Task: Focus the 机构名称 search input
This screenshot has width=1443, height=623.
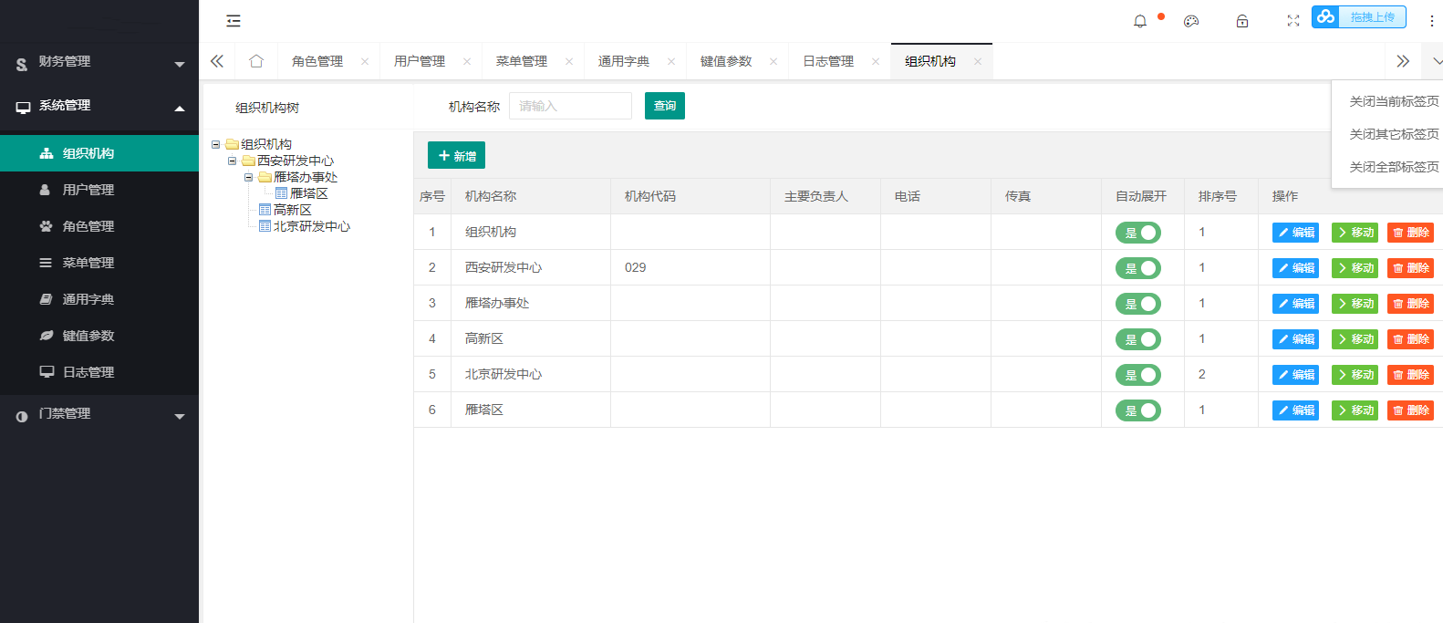Action: pyautogui.click(x=570, y=106)
